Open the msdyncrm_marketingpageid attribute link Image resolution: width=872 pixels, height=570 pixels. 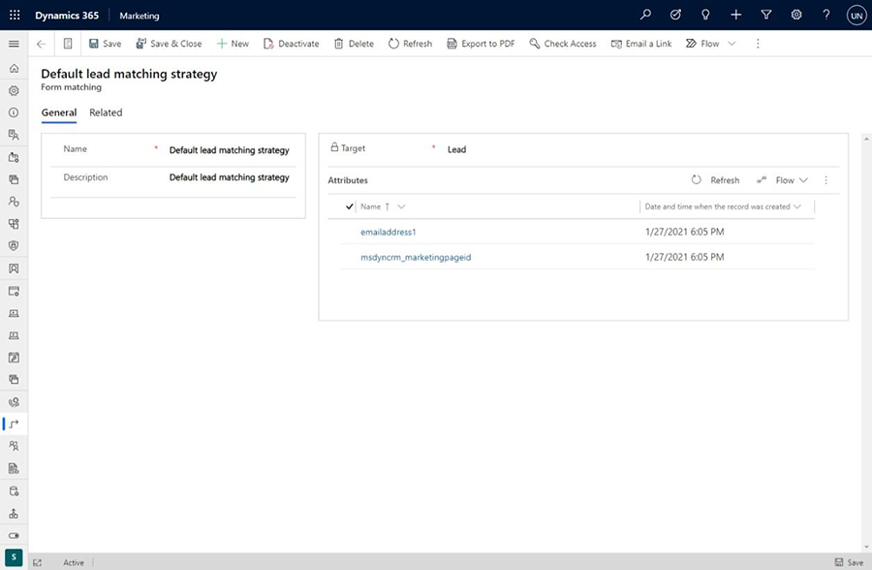[x=416, y=257]
